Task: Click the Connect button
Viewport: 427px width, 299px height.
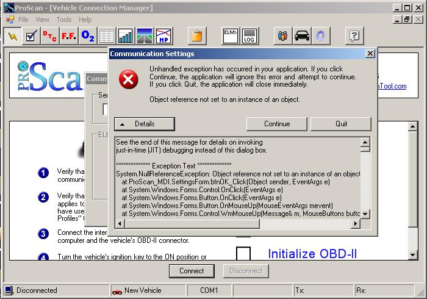Action: point(192,271)
